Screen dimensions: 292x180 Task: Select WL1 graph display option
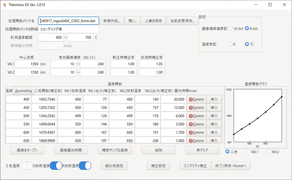click(x=248, y=152)
